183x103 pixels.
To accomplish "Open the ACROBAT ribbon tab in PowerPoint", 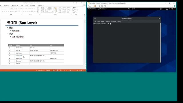I will [x=33, y=5].
